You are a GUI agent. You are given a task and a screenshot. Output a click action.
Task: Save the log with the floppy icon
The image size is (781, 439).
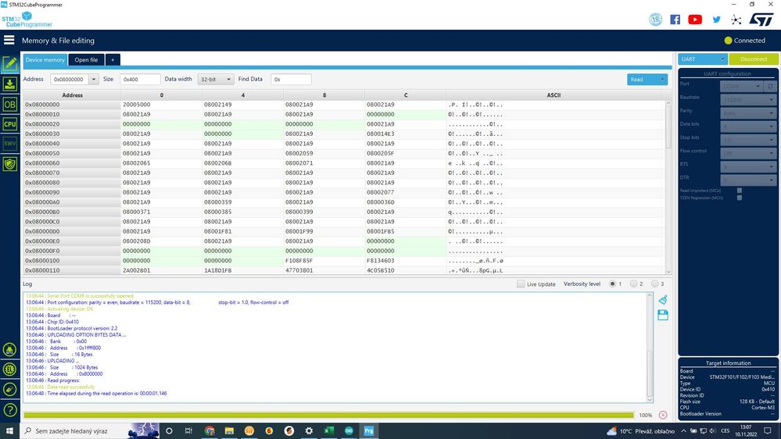point(663,315)
